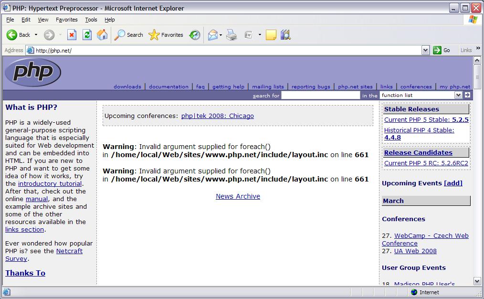Click the vertical scrollbar thumb
484x299 pixels.
pos(477,77)
